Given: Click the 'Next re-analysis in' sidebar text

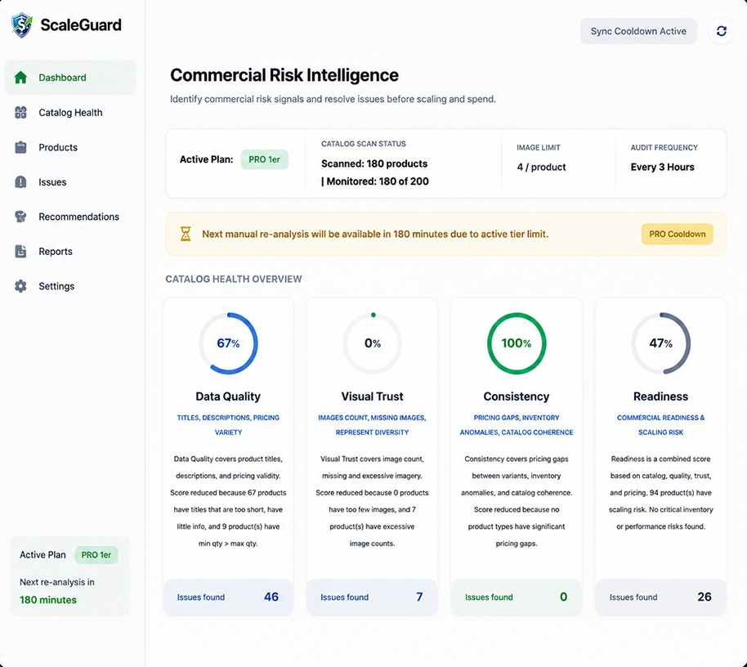Looking at the screenshot, I should click(57, 582).
